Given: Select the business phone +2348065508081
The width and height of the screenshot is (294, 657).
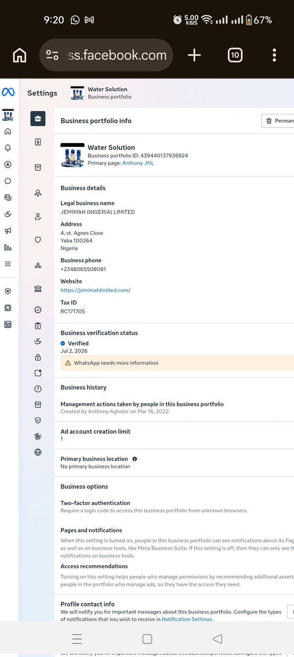Looking at the screenshot, I should [83, 269].
